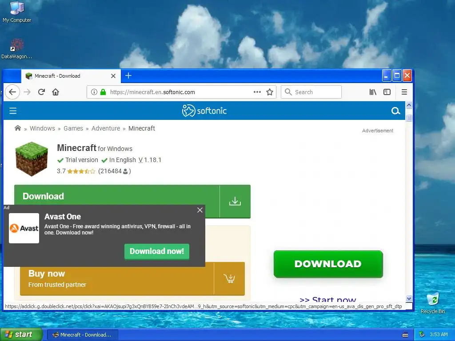Screen dimensions: 455x341
Task: Click the large DOWNLOAD advertisement button
Action: coord(328,264)
